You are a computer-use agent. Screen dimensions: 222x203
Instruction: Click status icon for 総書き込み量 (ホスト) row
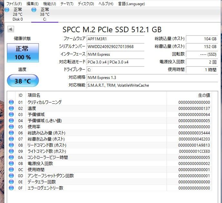[x=11, y=139]
